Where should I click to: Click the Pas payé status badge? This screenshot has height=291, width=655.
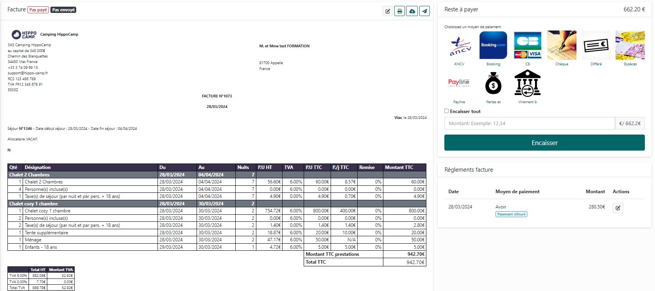click(x=38, y=10)
